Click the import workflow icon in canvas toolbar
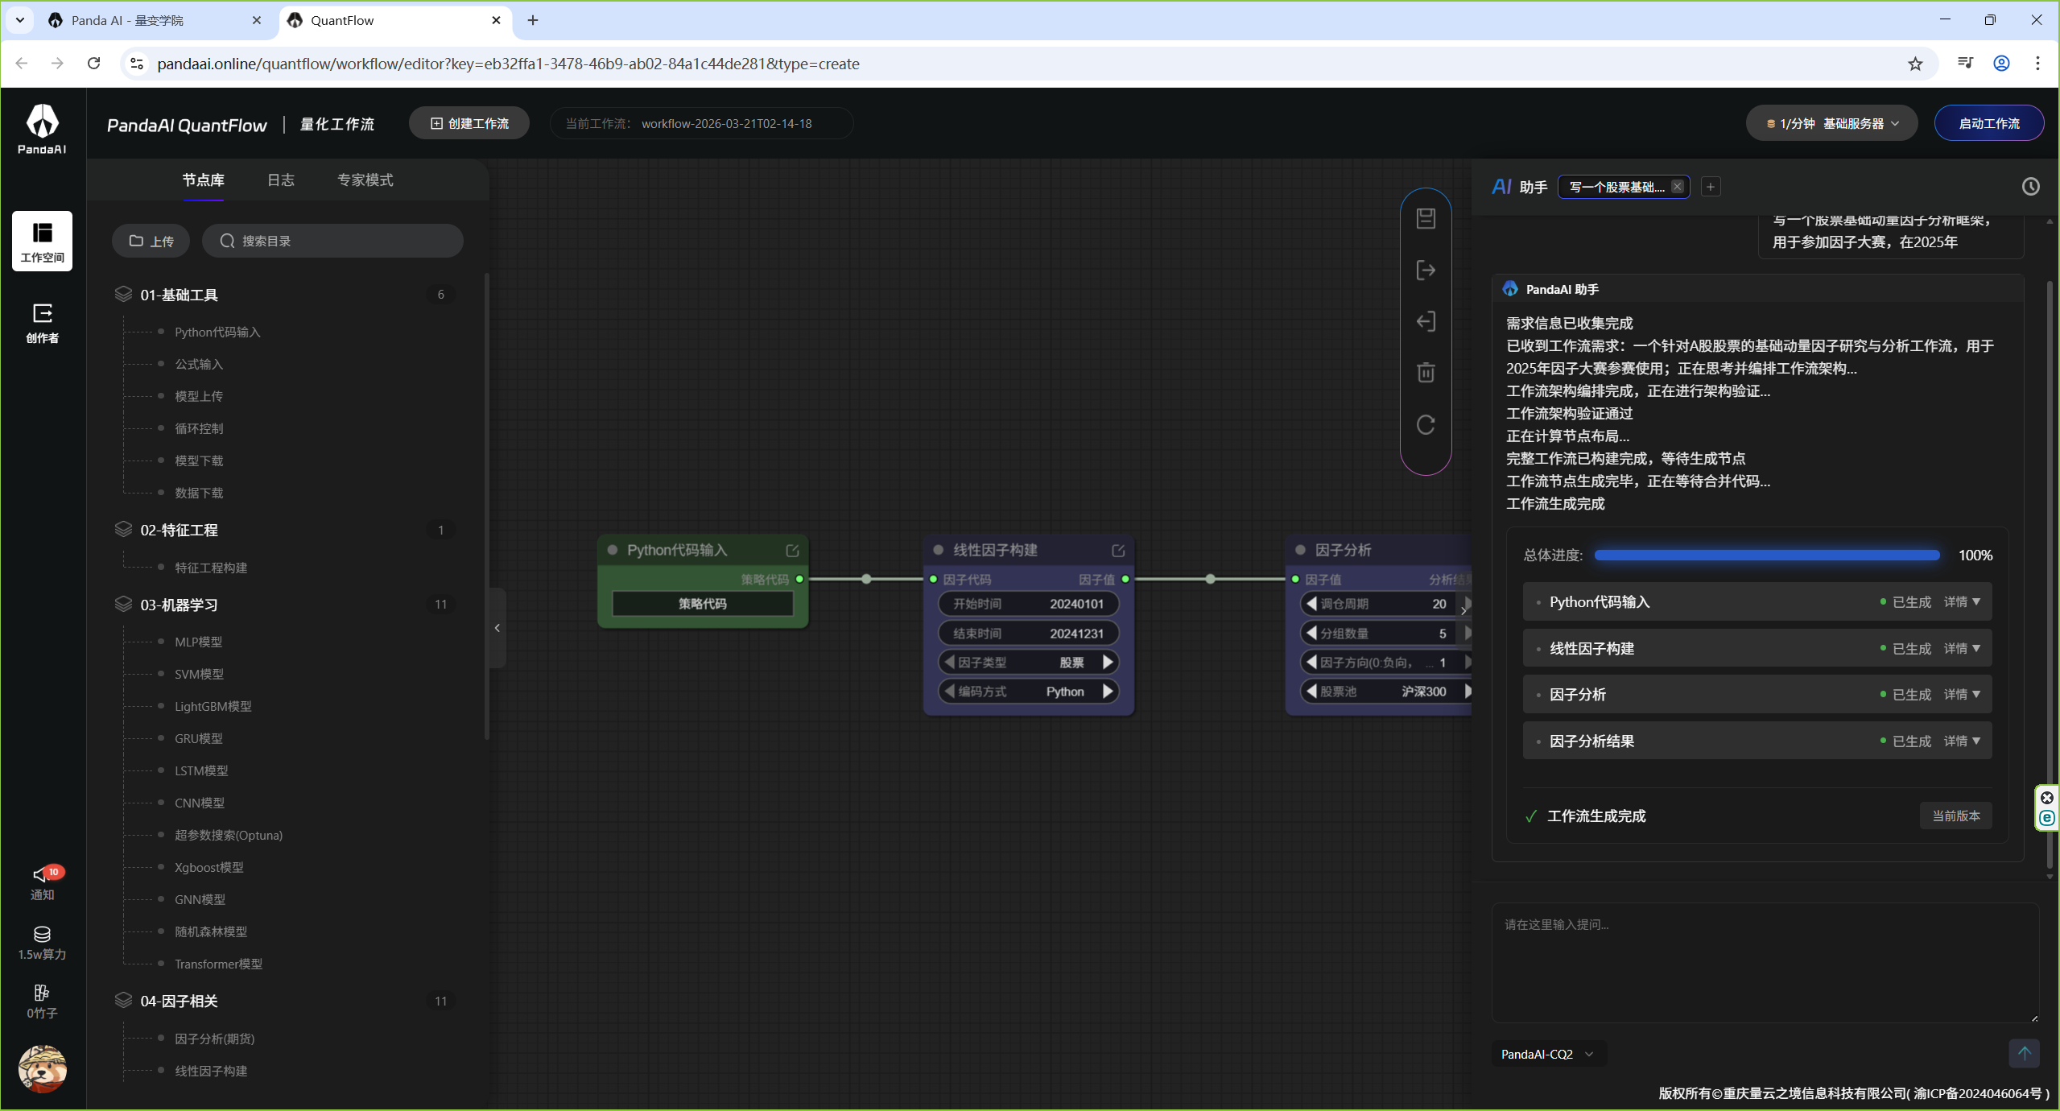The height and width of the screenshot is (1111, 2060). coord(1426,321)
